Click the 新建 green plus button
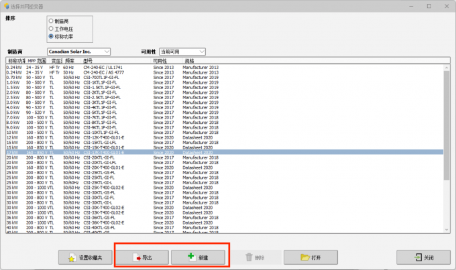This screenshot has width=456, height=270. click(198, 257)
